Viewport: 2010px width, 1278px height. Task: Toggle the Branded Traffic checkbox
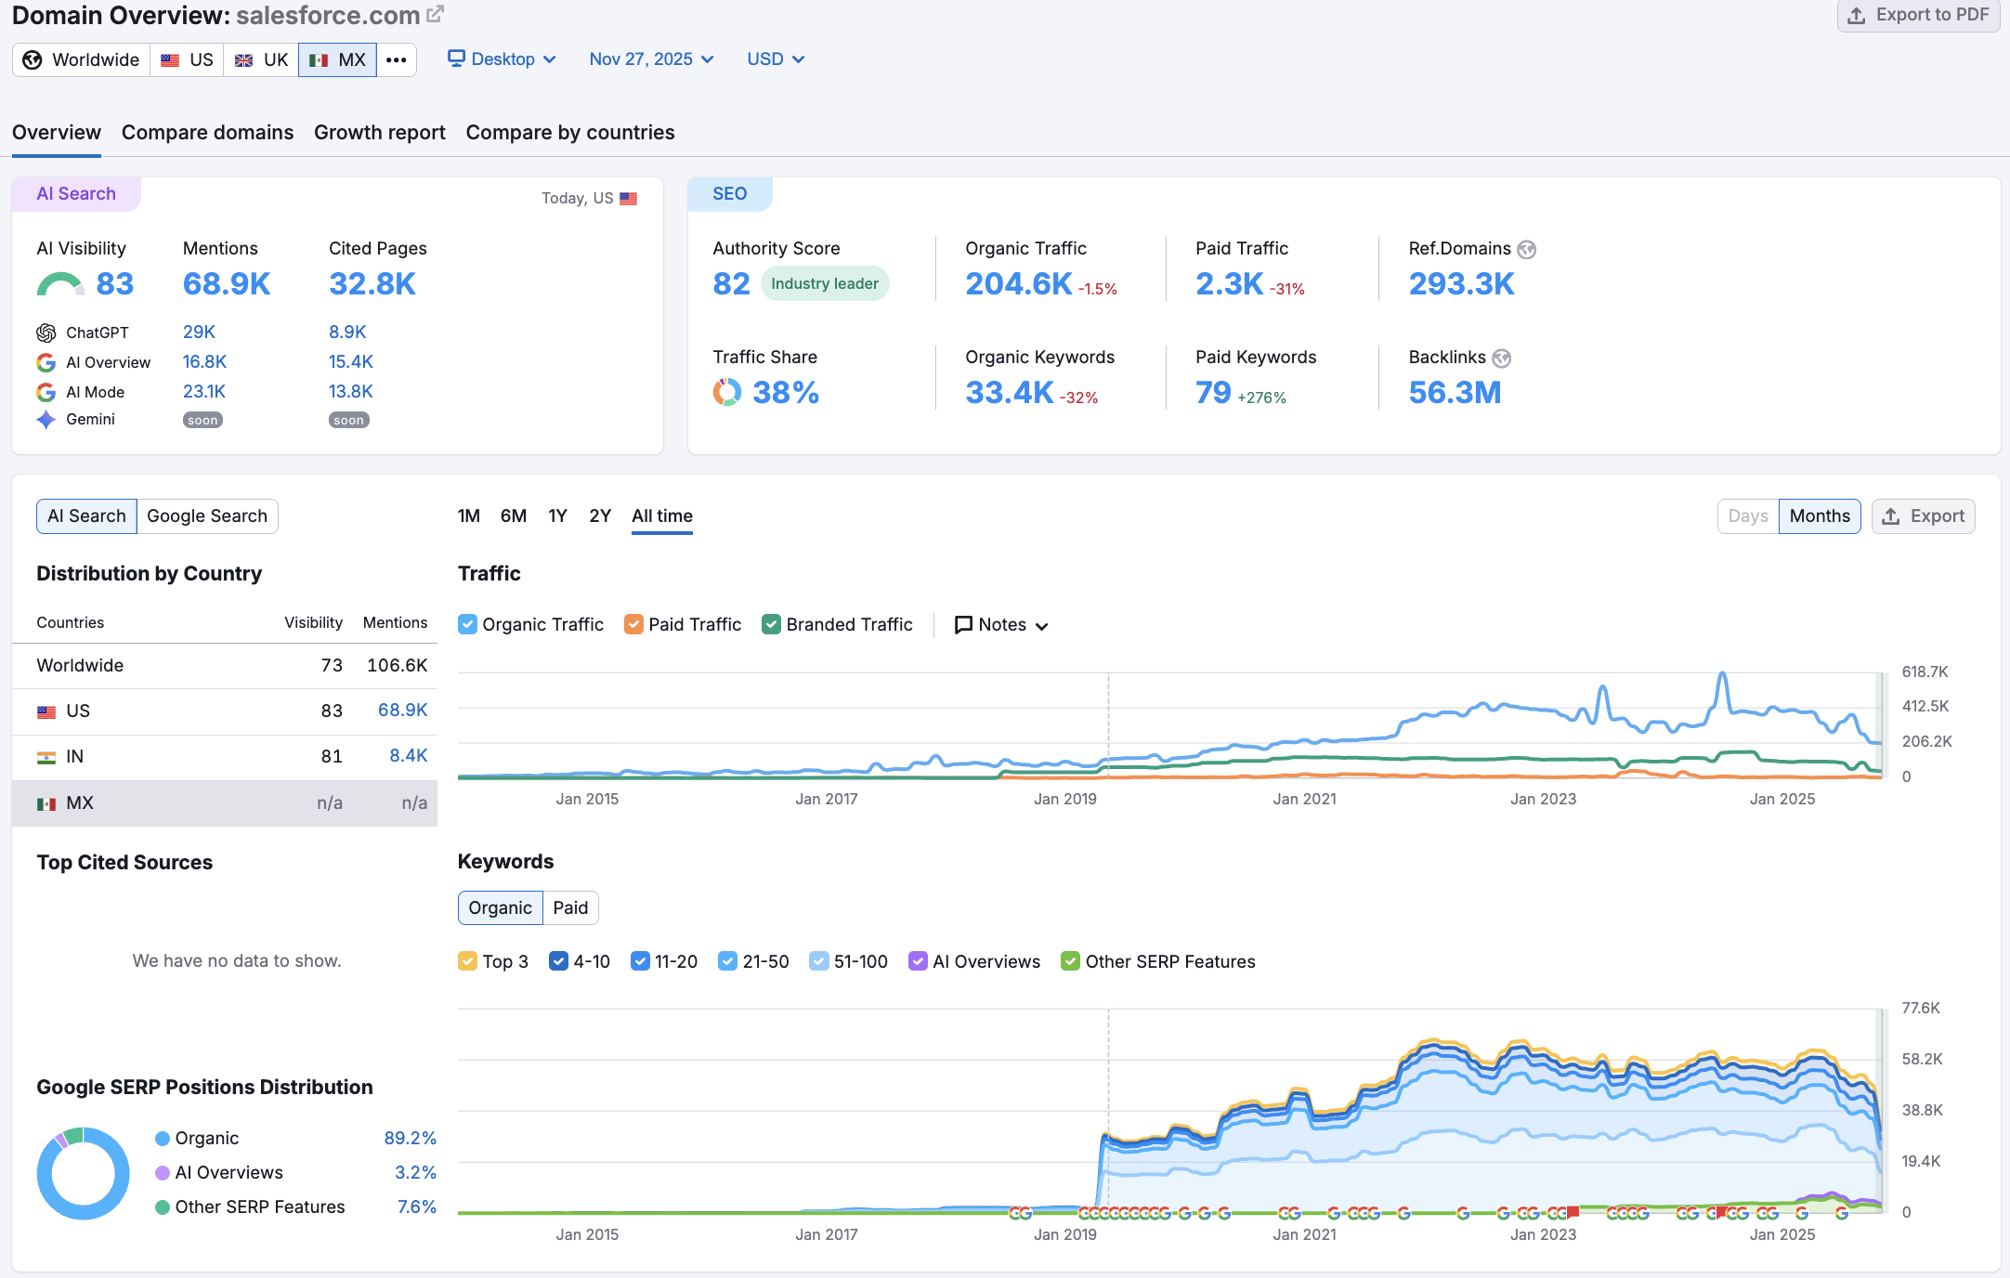[x=771, y=625]
